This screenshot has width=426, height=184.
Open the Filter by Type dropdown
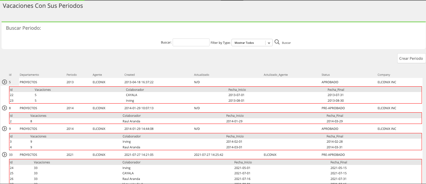pos(252,43)
